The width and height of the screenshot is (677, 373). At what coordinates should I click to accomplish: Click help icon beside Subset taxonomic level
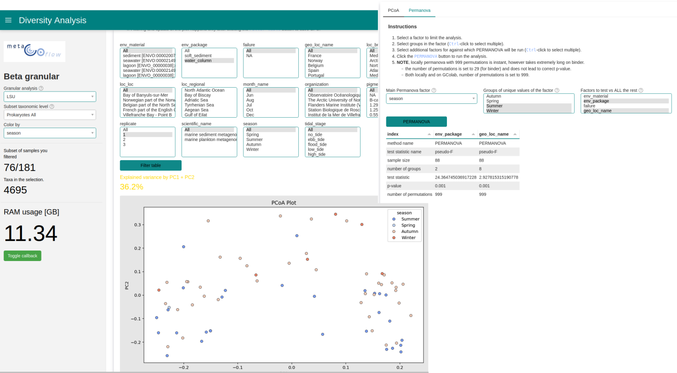pyautogui.click(x=52, y=107)
